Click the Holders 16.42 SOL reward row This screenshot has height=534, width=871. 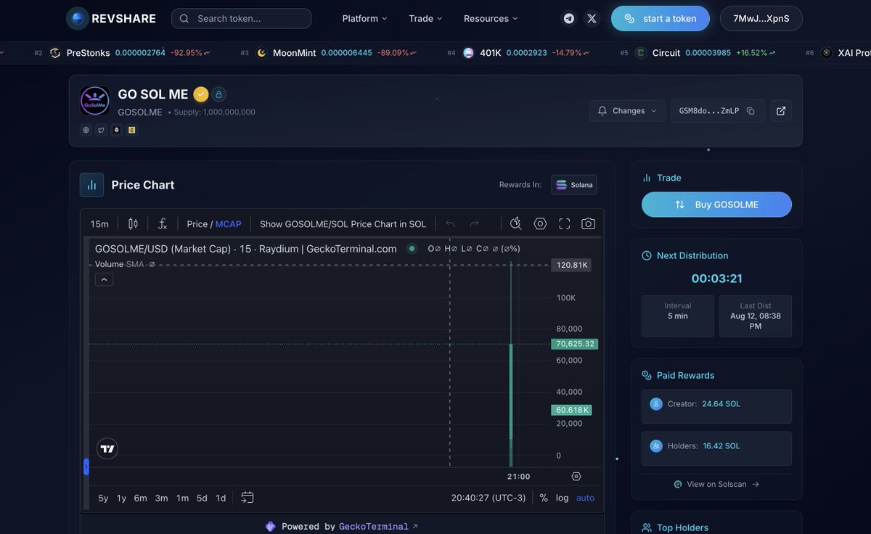(x=716, y=448)
